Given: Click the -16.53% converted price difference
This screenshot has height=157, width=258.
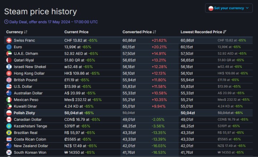Looking at the screenshot, I should pos(159,152).
